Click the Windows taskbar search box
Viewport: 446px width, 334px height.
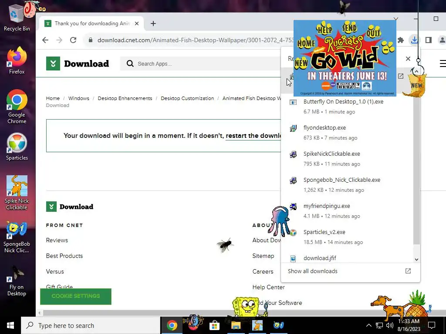click(91, 325)
